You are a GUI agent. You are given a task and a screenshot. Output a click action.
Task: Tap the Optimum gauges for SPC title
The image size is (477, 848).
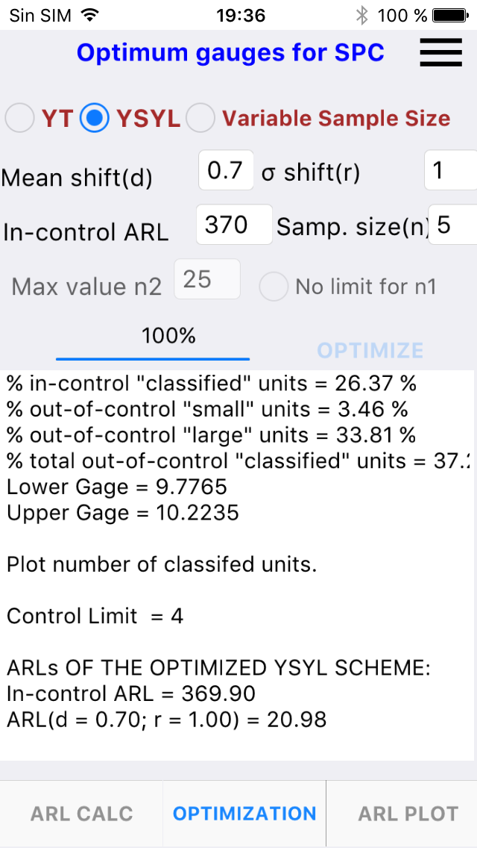click(x=230, y=52)
